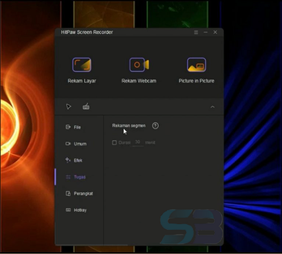The width and height of the screenshot is (282, 254).
Task: Collapse the settings panel with the chevron
Action: tap(212, 107)
